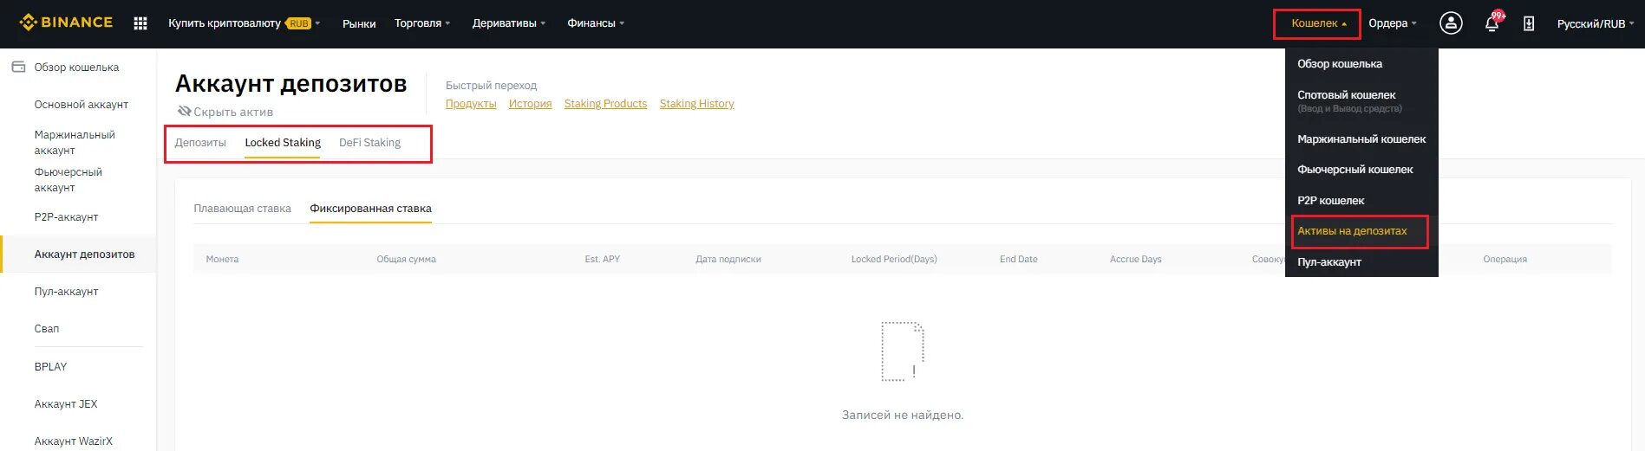
Task: Click the Locked Period(Days) column header
Action: [894, 259]
